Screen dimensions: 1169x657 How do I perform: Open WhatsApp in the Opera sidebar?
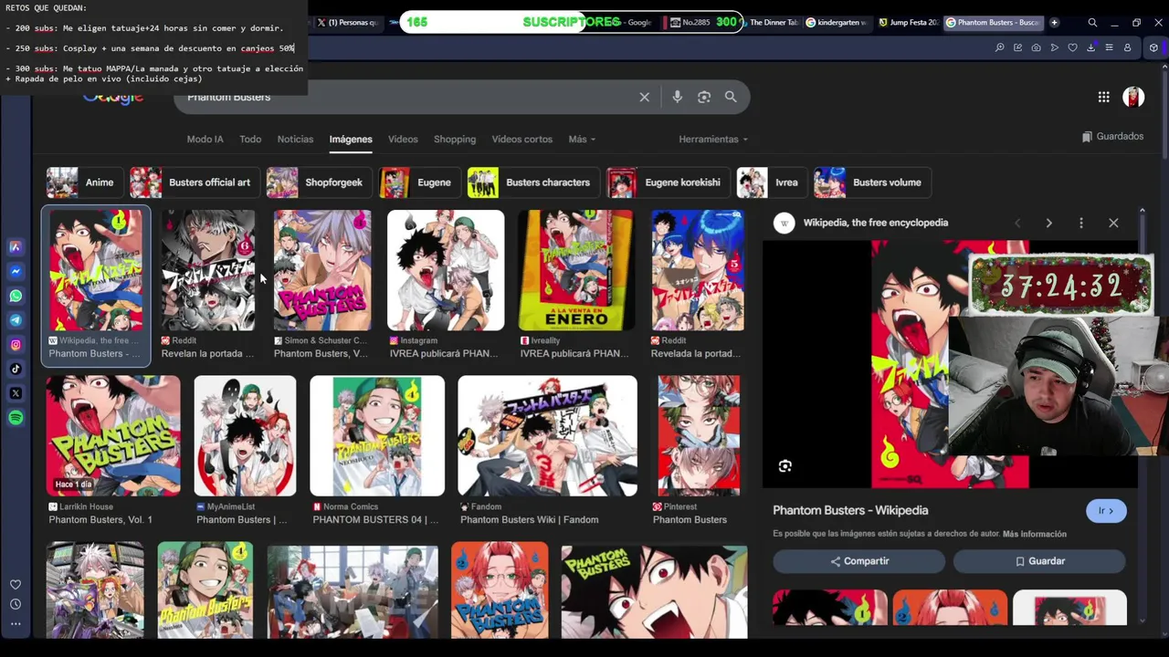[x=16, y=296]
